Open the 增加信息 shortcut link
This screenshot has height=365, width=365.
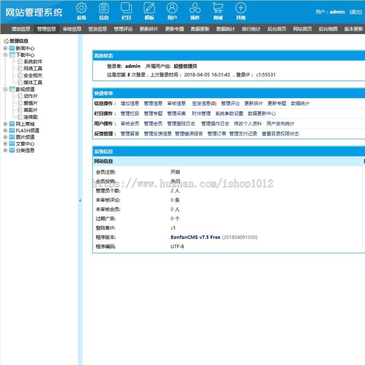[x=130, y=103]
